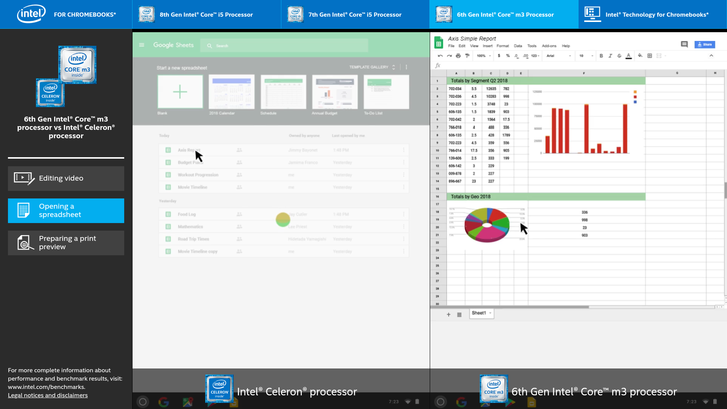This screenshot has width=727, height=409.
Task: Switch to the 8th Gen Core i5 tab
Action: tap(207, 14)
